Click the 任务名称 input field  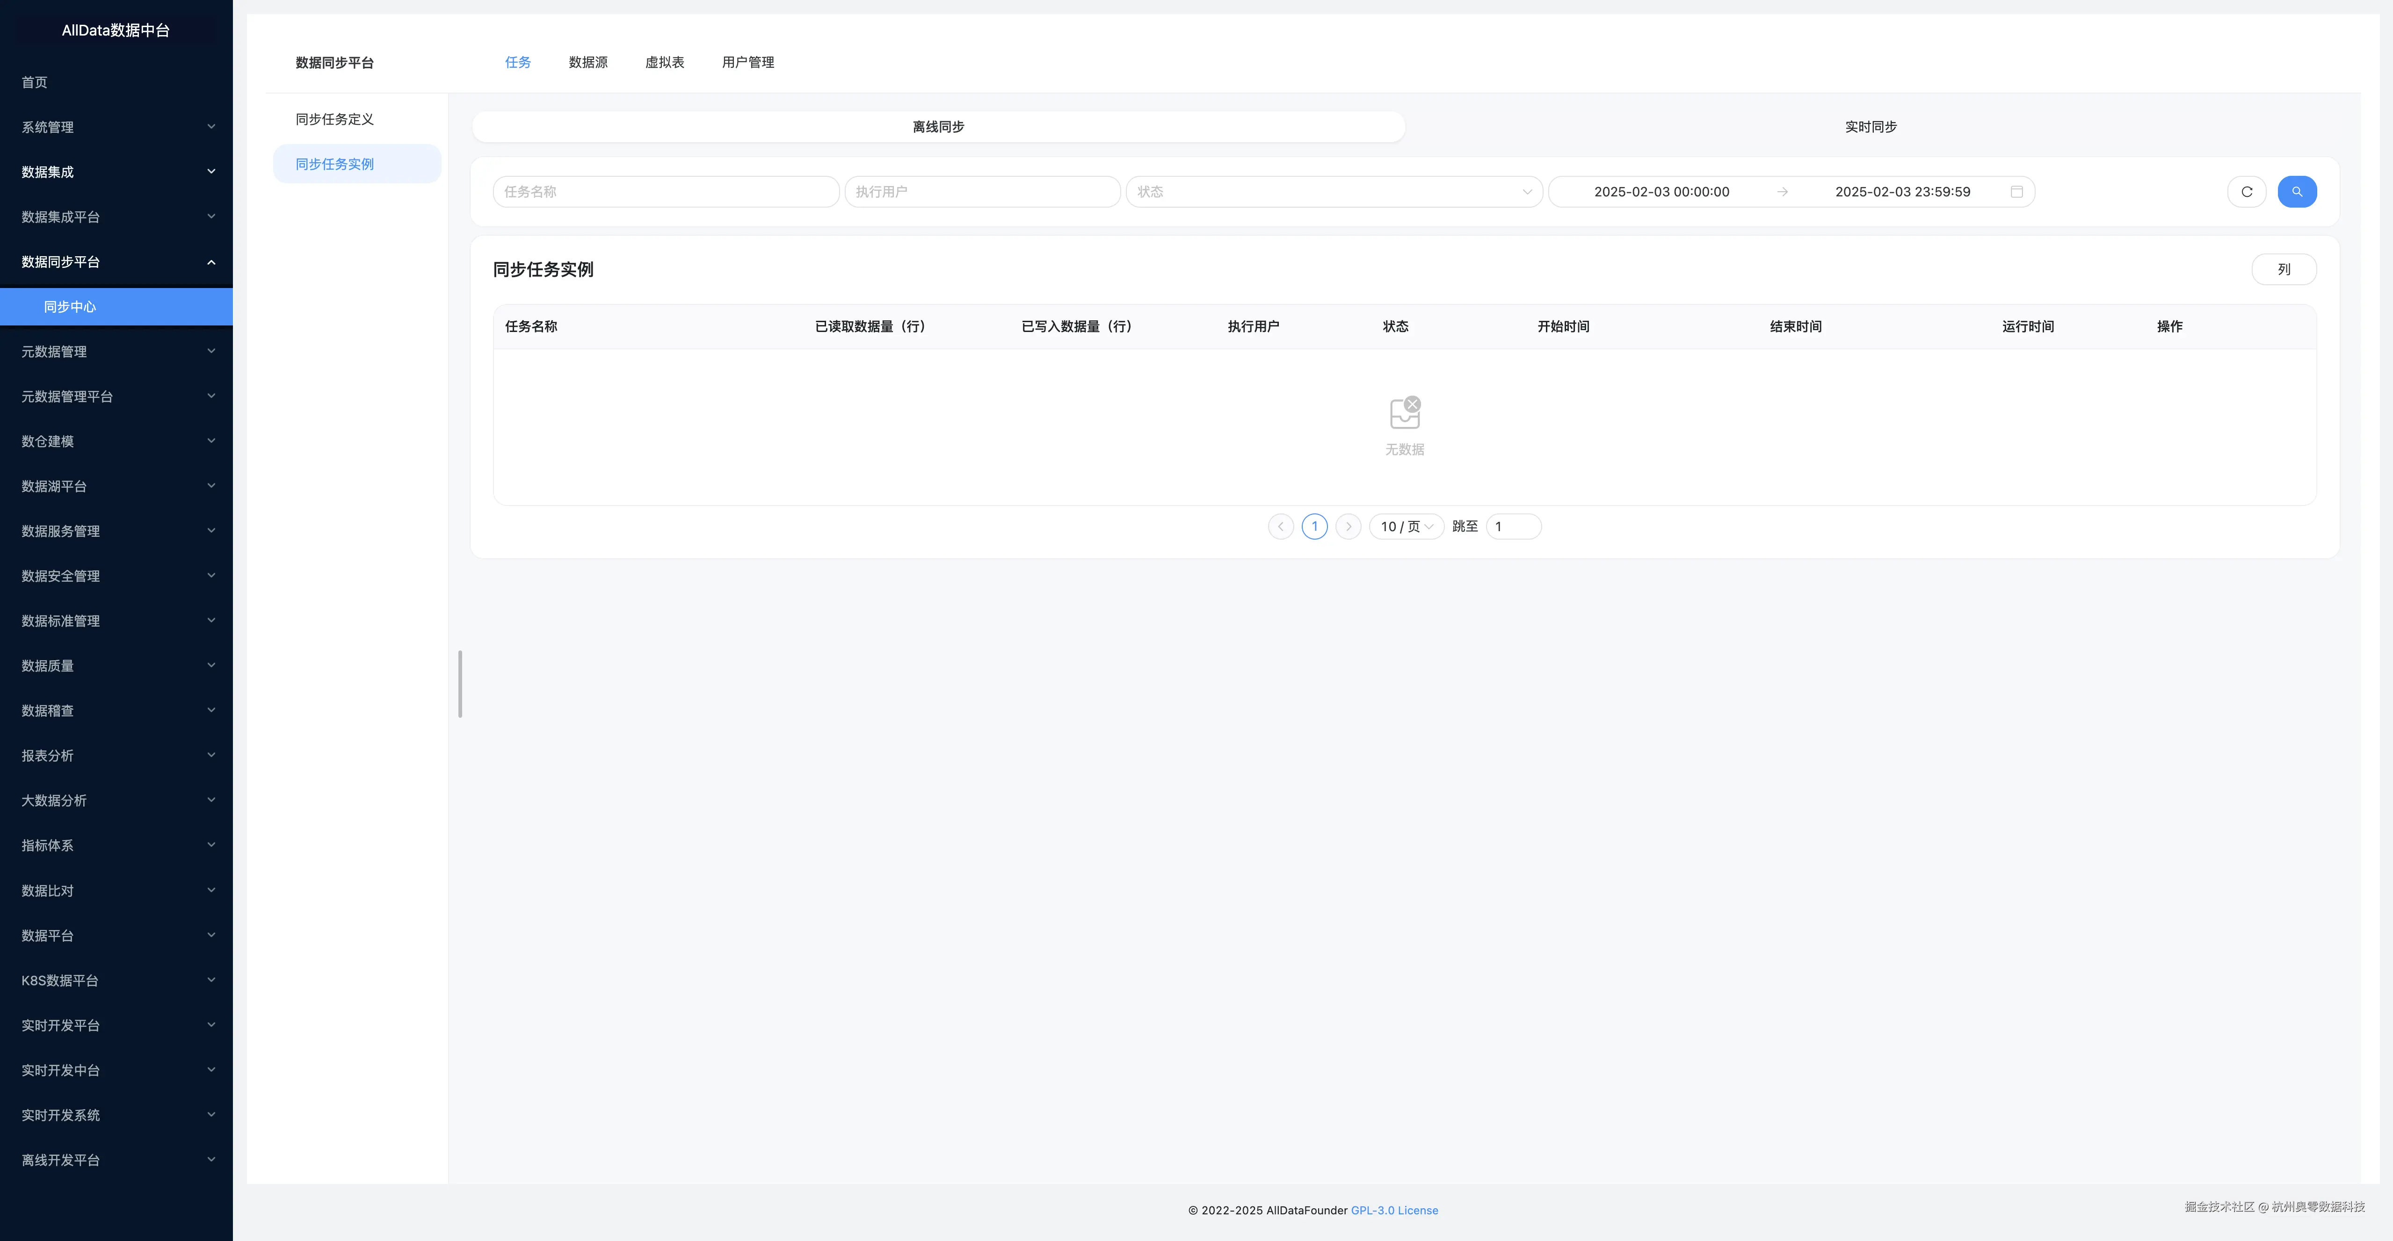[665, 191]
